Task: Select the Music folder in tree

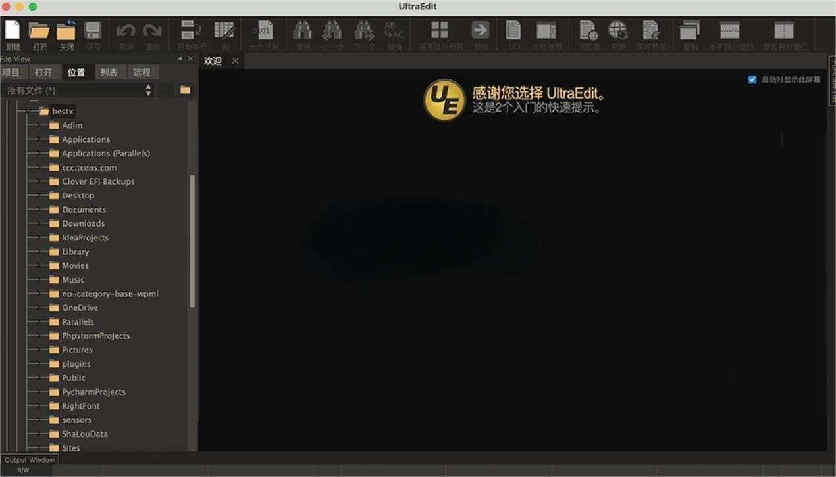Action: click(x=73, y=279)
